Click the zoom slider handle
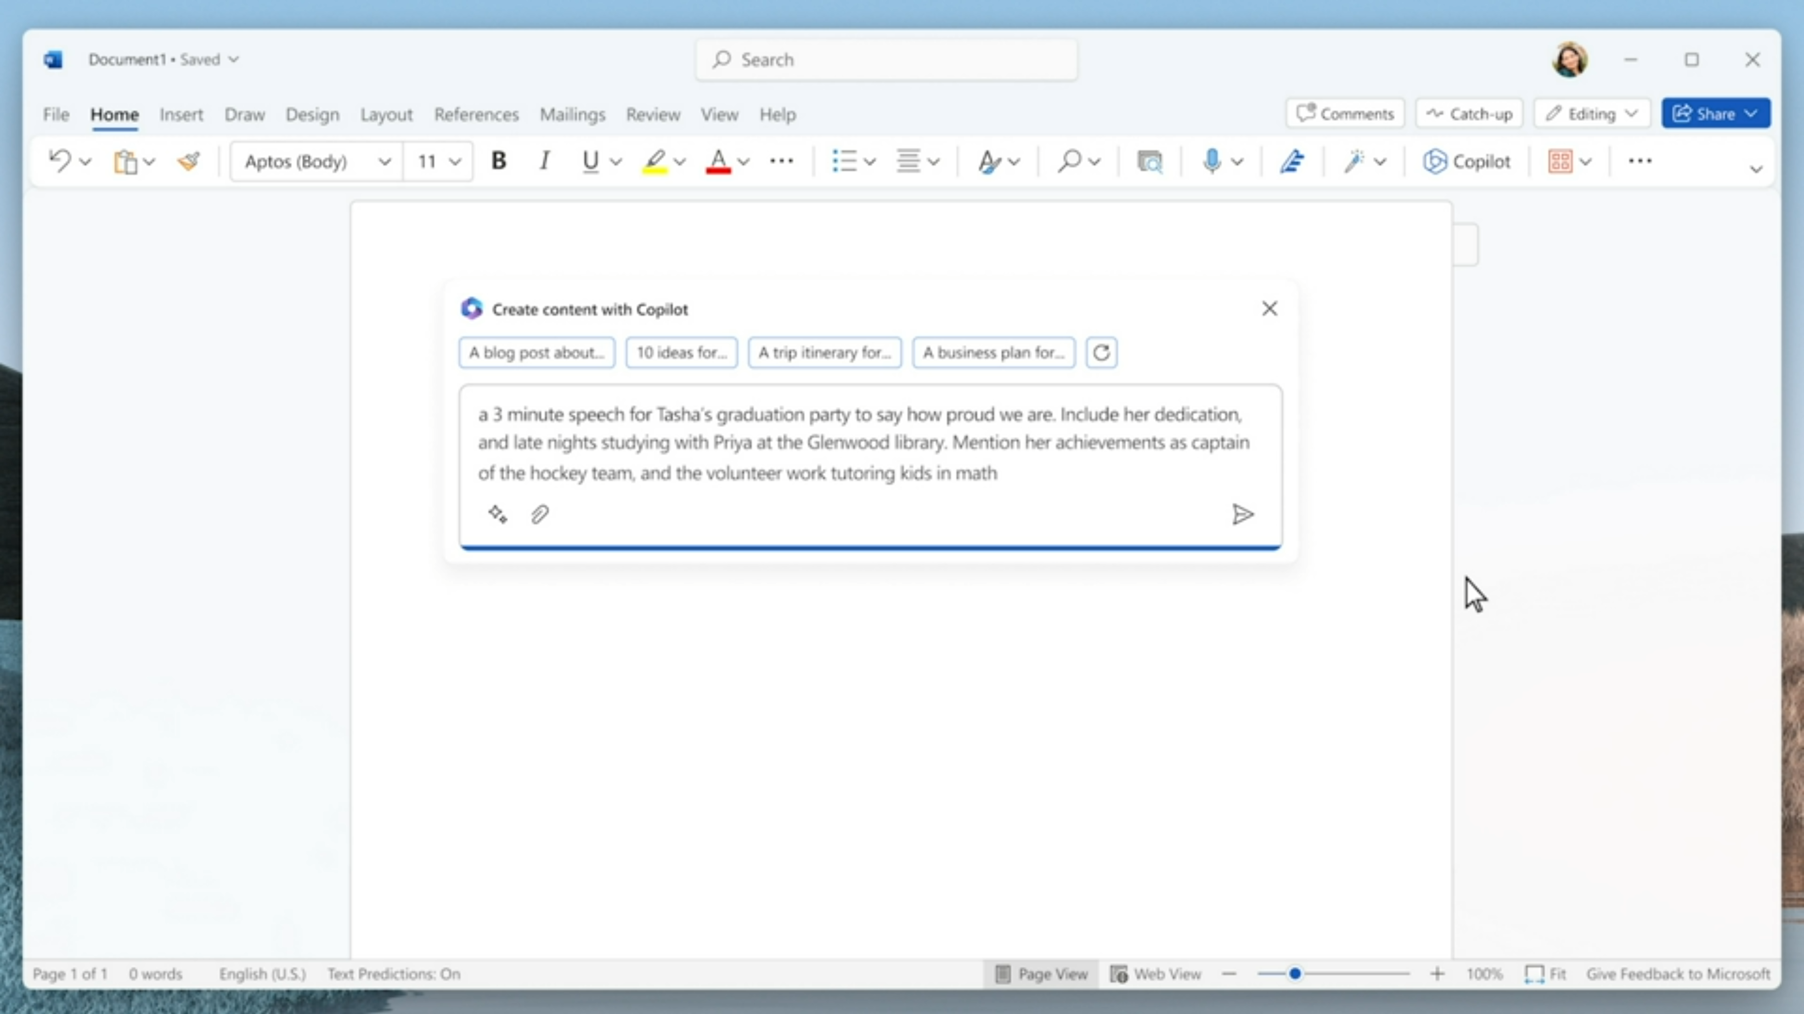The image size is (1804, 1014). pos(1295,974)
